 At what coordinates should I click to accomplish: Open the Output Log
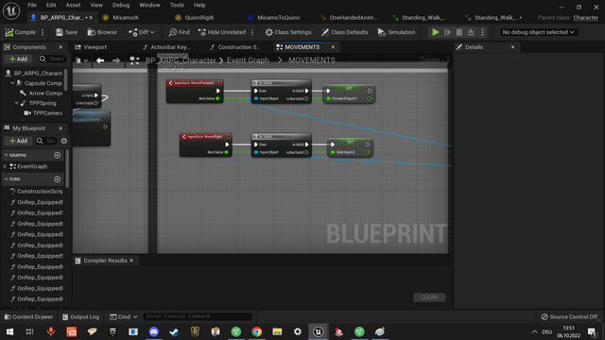(80, 317)
